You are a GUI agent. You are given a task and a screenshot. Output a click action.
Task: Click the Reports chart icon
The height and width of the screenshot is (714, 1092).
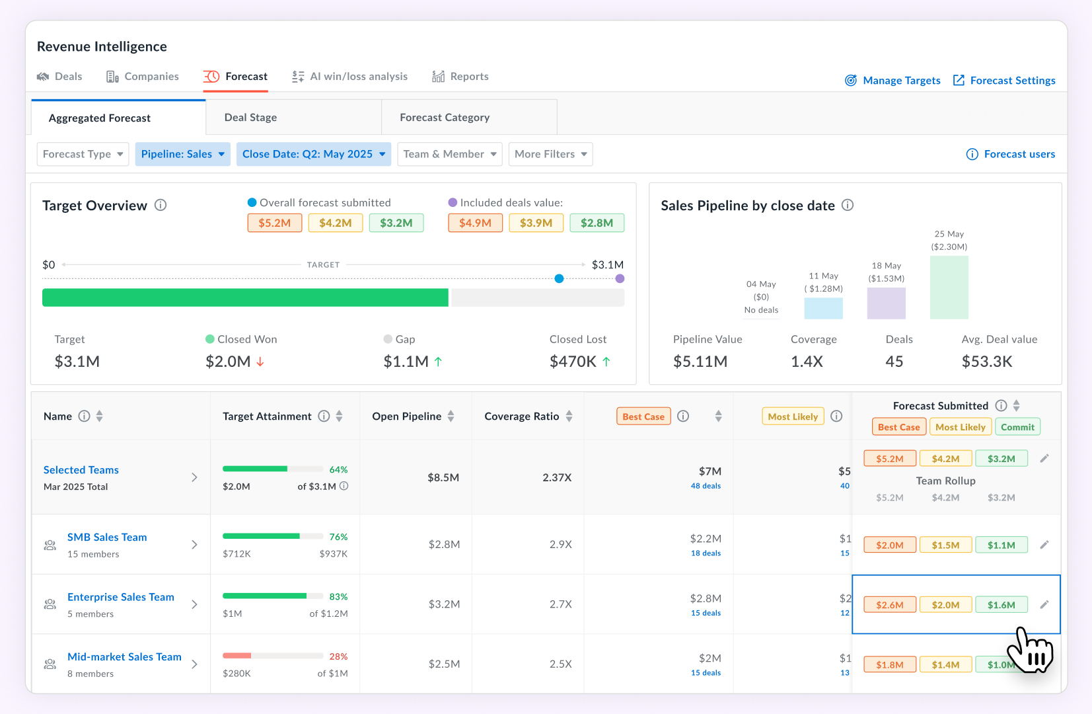[438, 77]
